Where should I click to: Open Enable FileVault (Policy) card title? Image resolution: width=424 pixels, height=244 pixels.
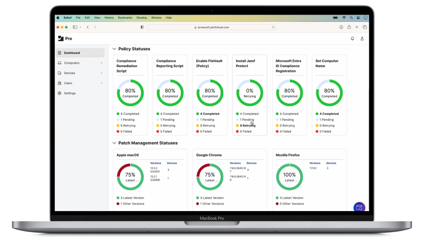click(x=209, y=63)
